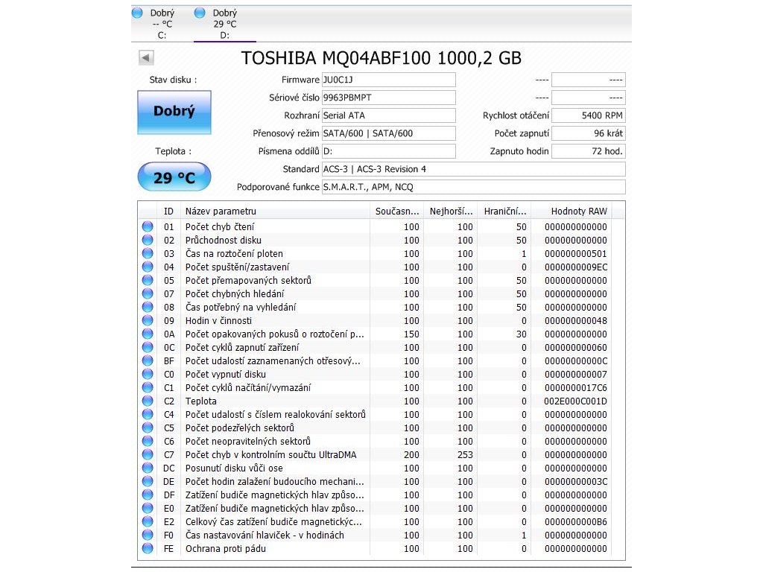Click the disk title TOSHIBA MQ04ABF100 1000,2 GB

click(x=381, y=58)
